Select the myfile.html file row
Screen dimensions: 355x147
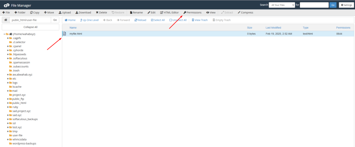(76, 34)
